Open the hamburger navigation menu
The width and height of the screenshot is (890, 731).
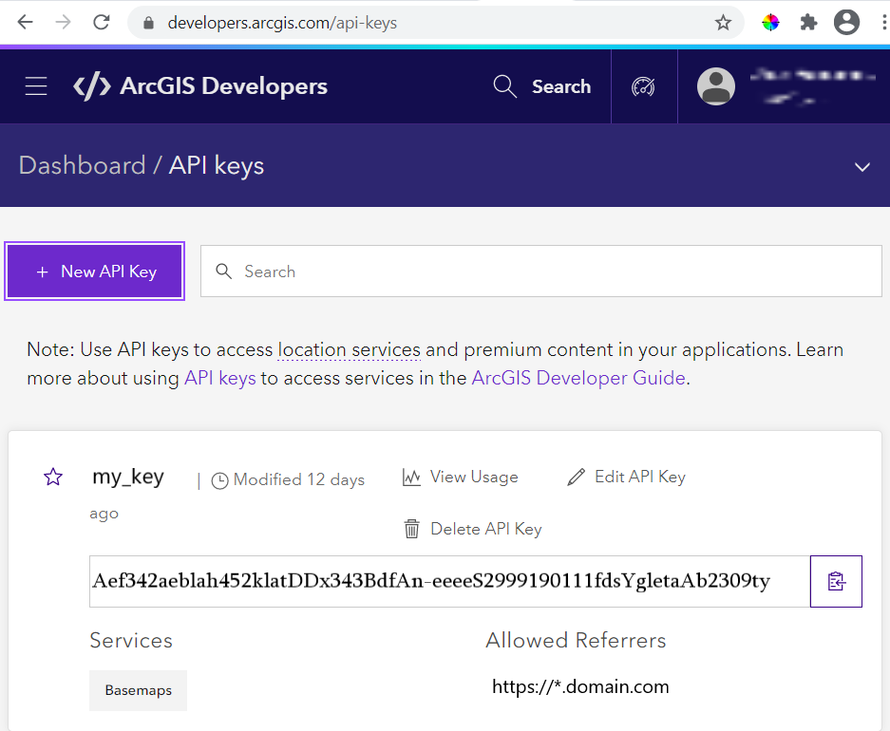(x=35, y=85)
